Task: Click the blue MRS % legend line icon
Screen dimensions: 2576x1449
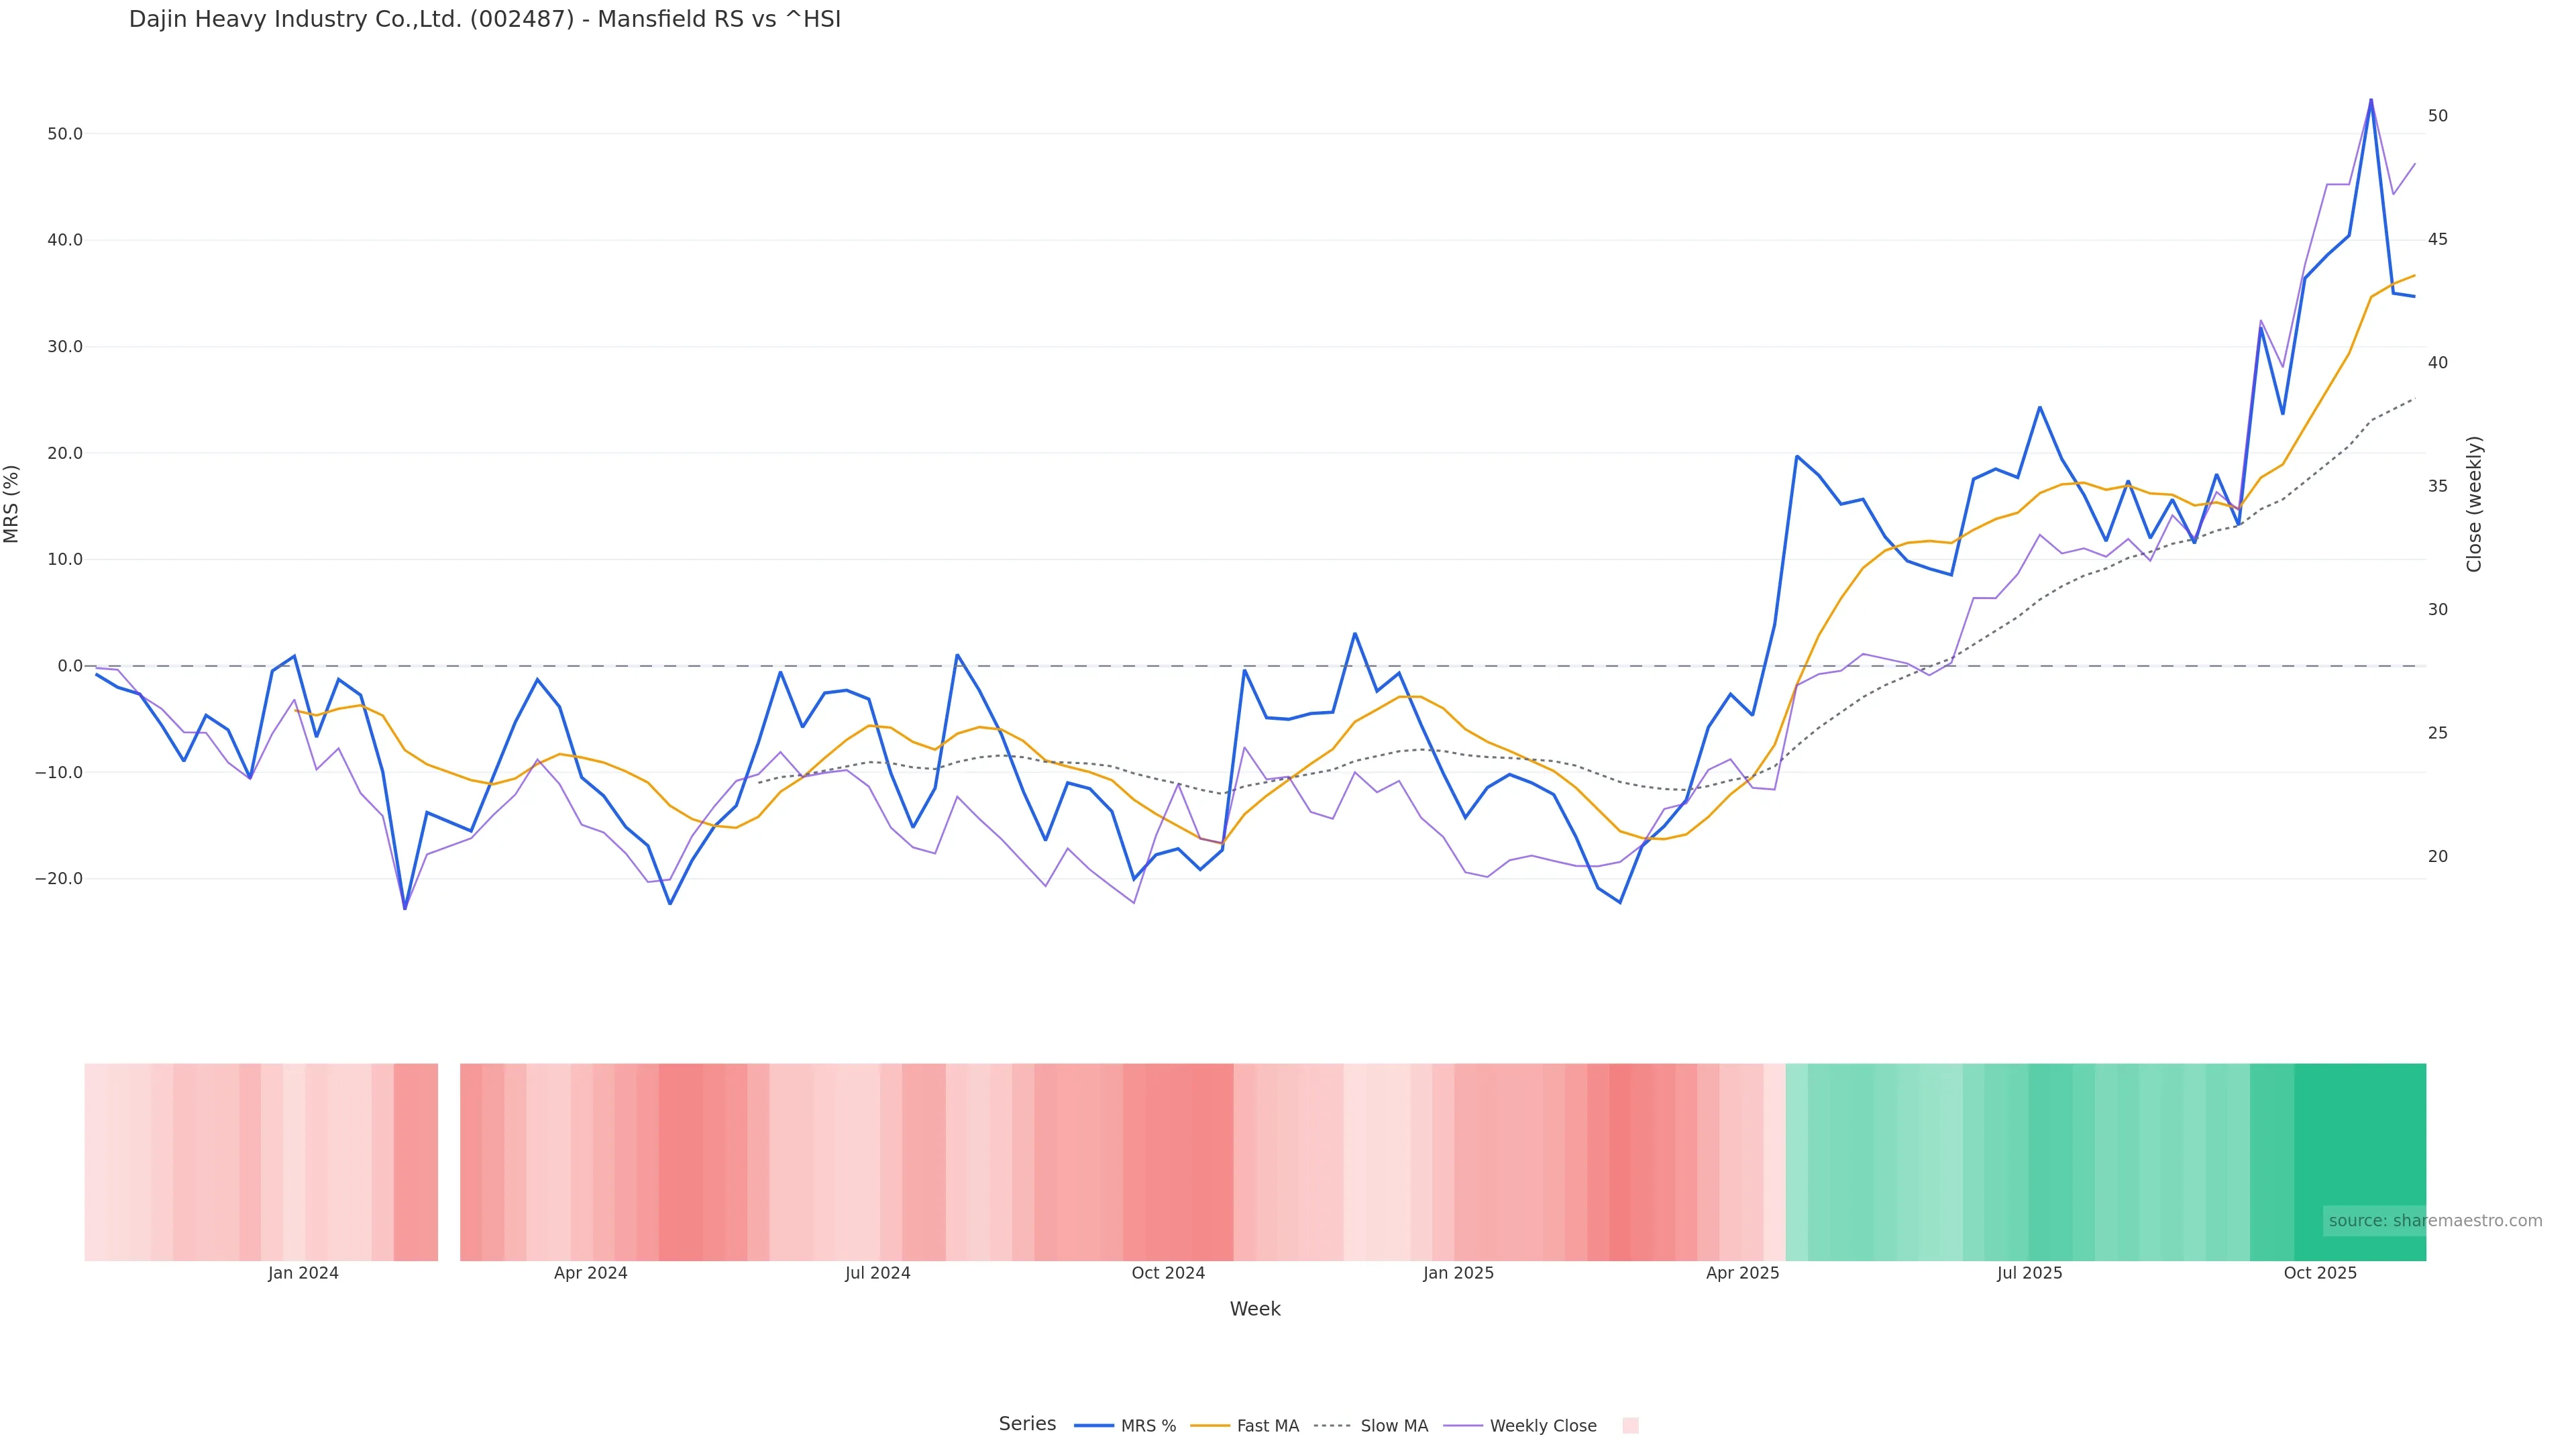Action: (x=1094, y=1426)
